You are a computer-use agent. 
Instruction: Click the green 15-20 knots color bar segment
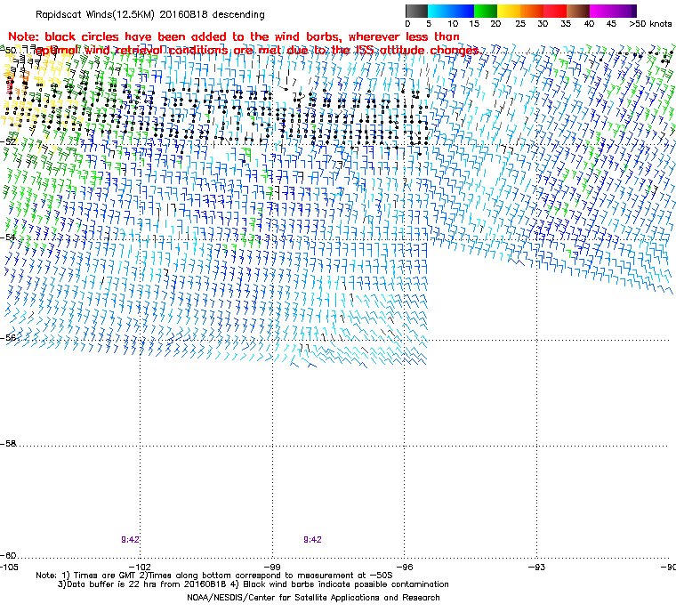486,11
